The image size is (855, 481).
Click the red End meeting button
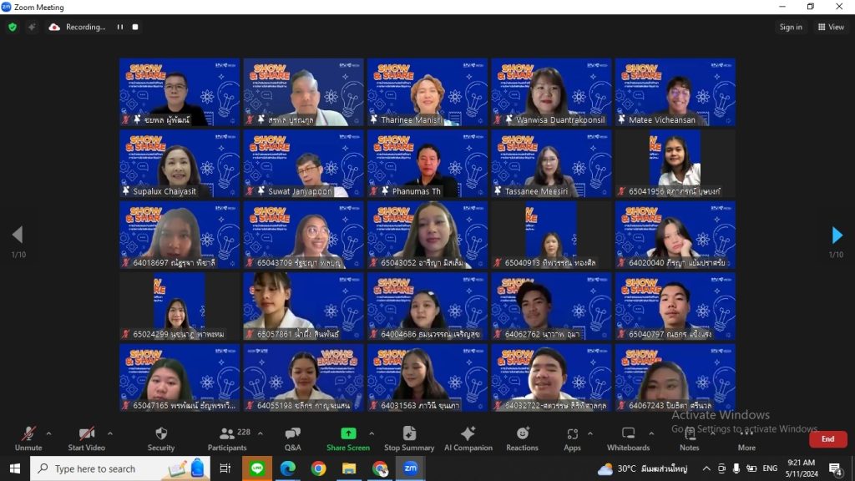pos(827,439)
